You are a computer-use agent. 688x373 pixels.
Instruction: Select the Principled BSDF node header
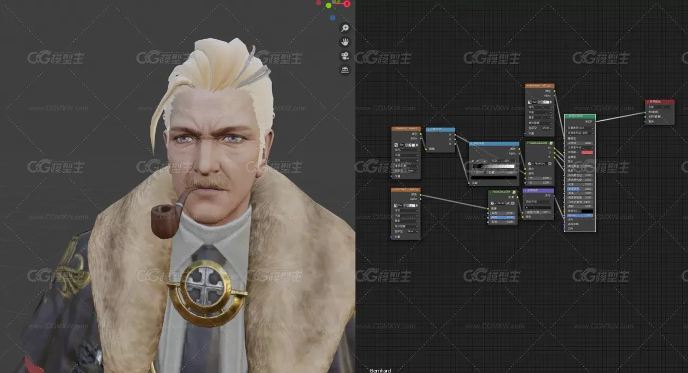(580, 116)
